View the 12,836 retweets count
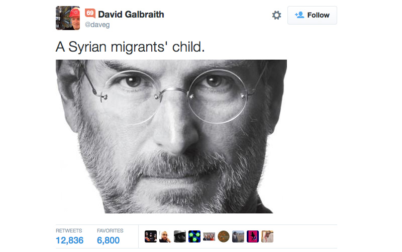The width and height of the screenshot is (402, 252). (69, 240)
